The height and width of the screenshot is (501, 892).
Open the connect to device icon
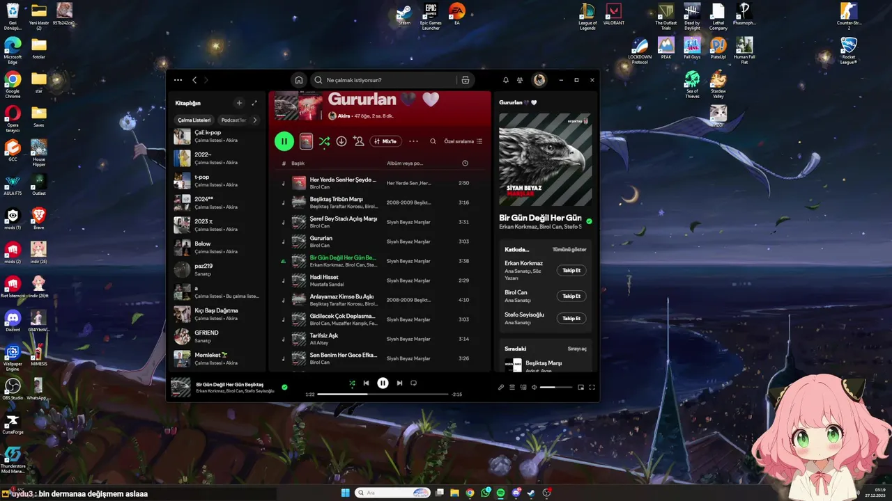523,387
